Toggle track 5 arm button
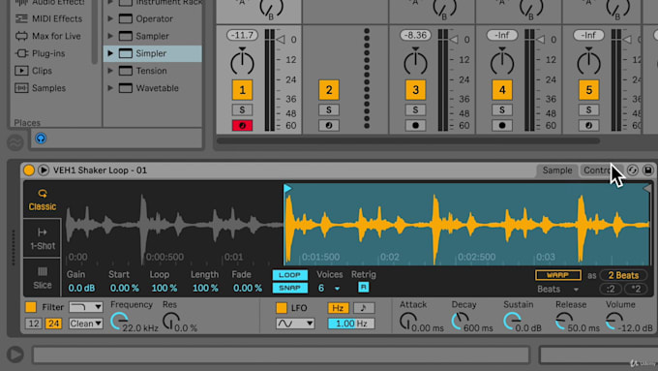Viewport: 658px width, 371px height. tap(588, 125)
